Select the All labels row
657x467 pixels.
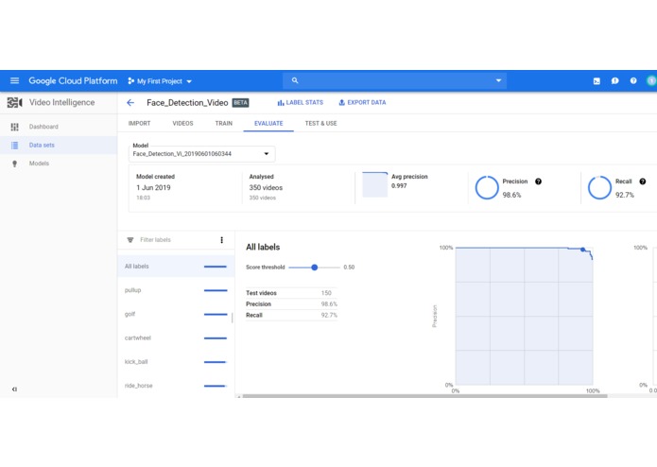pos(176,267)
